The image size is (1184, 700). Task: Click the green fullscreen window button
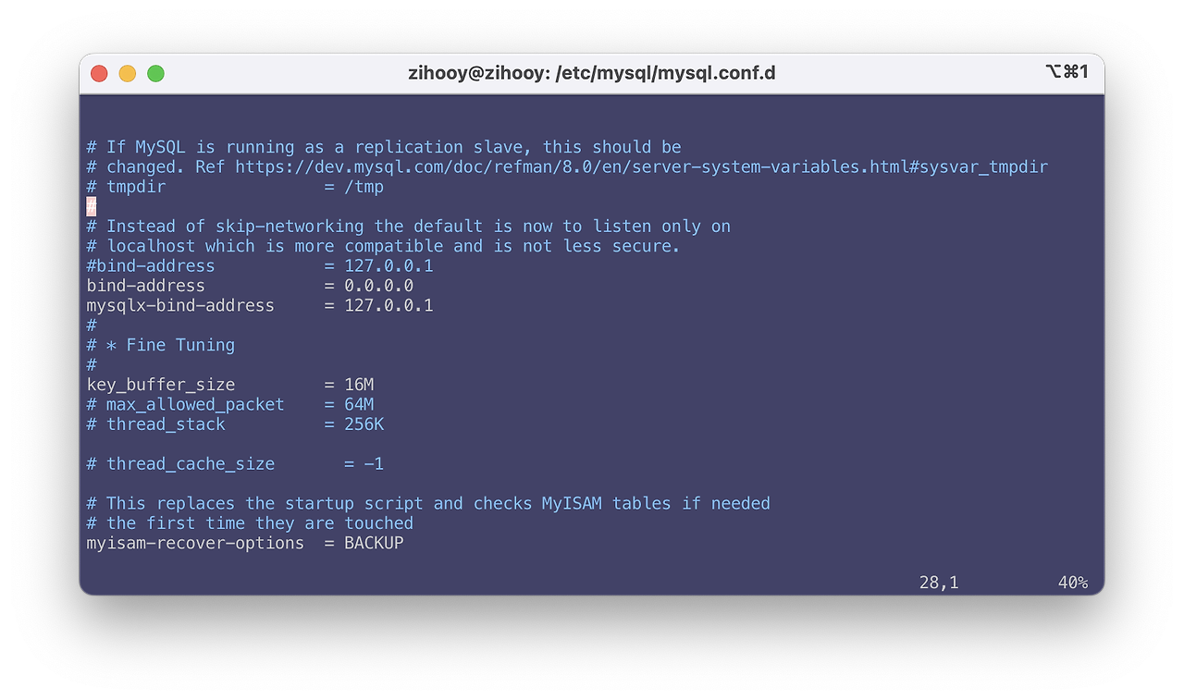click(155, 73)
